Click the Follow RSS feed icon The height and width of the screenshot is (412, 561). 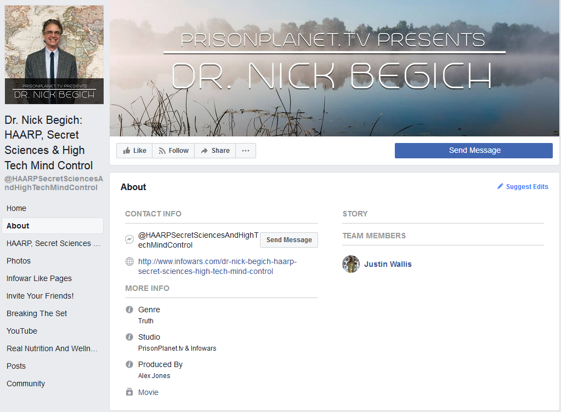[162, 151]
